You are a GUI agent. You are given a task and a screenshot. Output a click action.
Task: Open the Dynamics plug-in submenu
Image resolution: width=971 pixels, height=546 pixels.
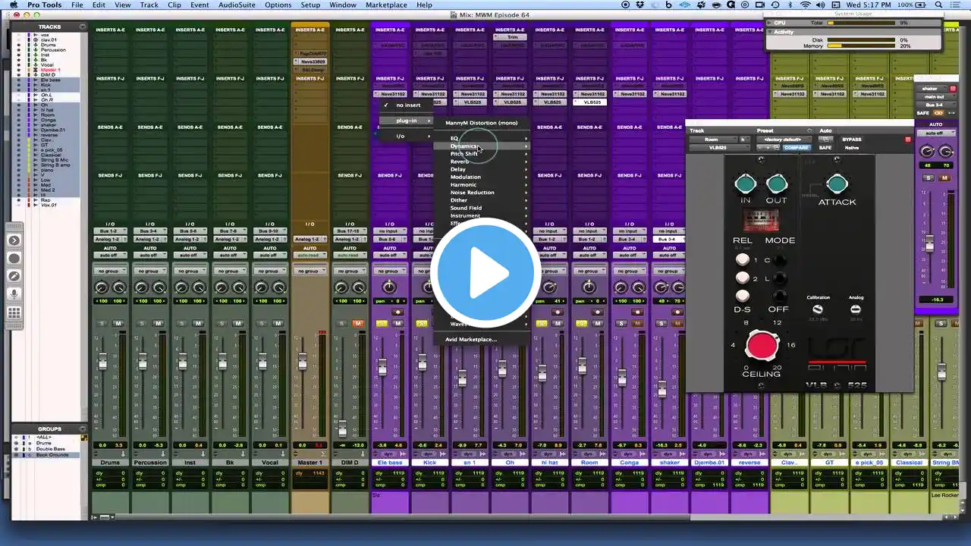pyautogui.click(x=464, y=146)
